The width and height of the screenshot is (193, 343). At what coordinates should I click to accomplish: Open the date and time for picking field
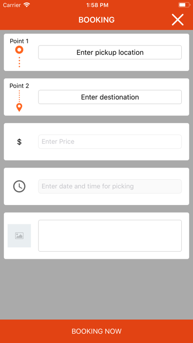pyautogui.click(x=110, y=186)
